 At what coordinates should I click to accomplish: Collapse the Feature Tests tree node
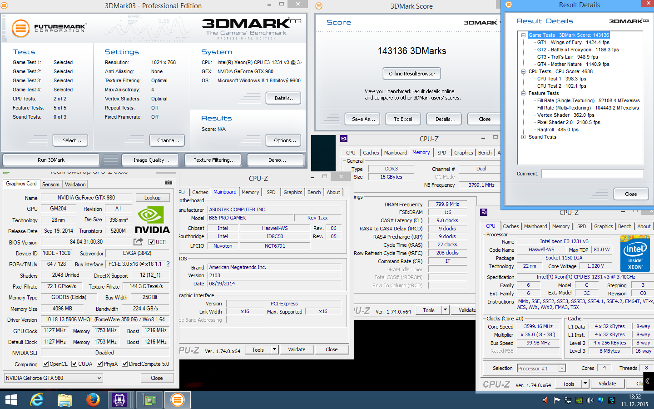(x=524, y=93)
